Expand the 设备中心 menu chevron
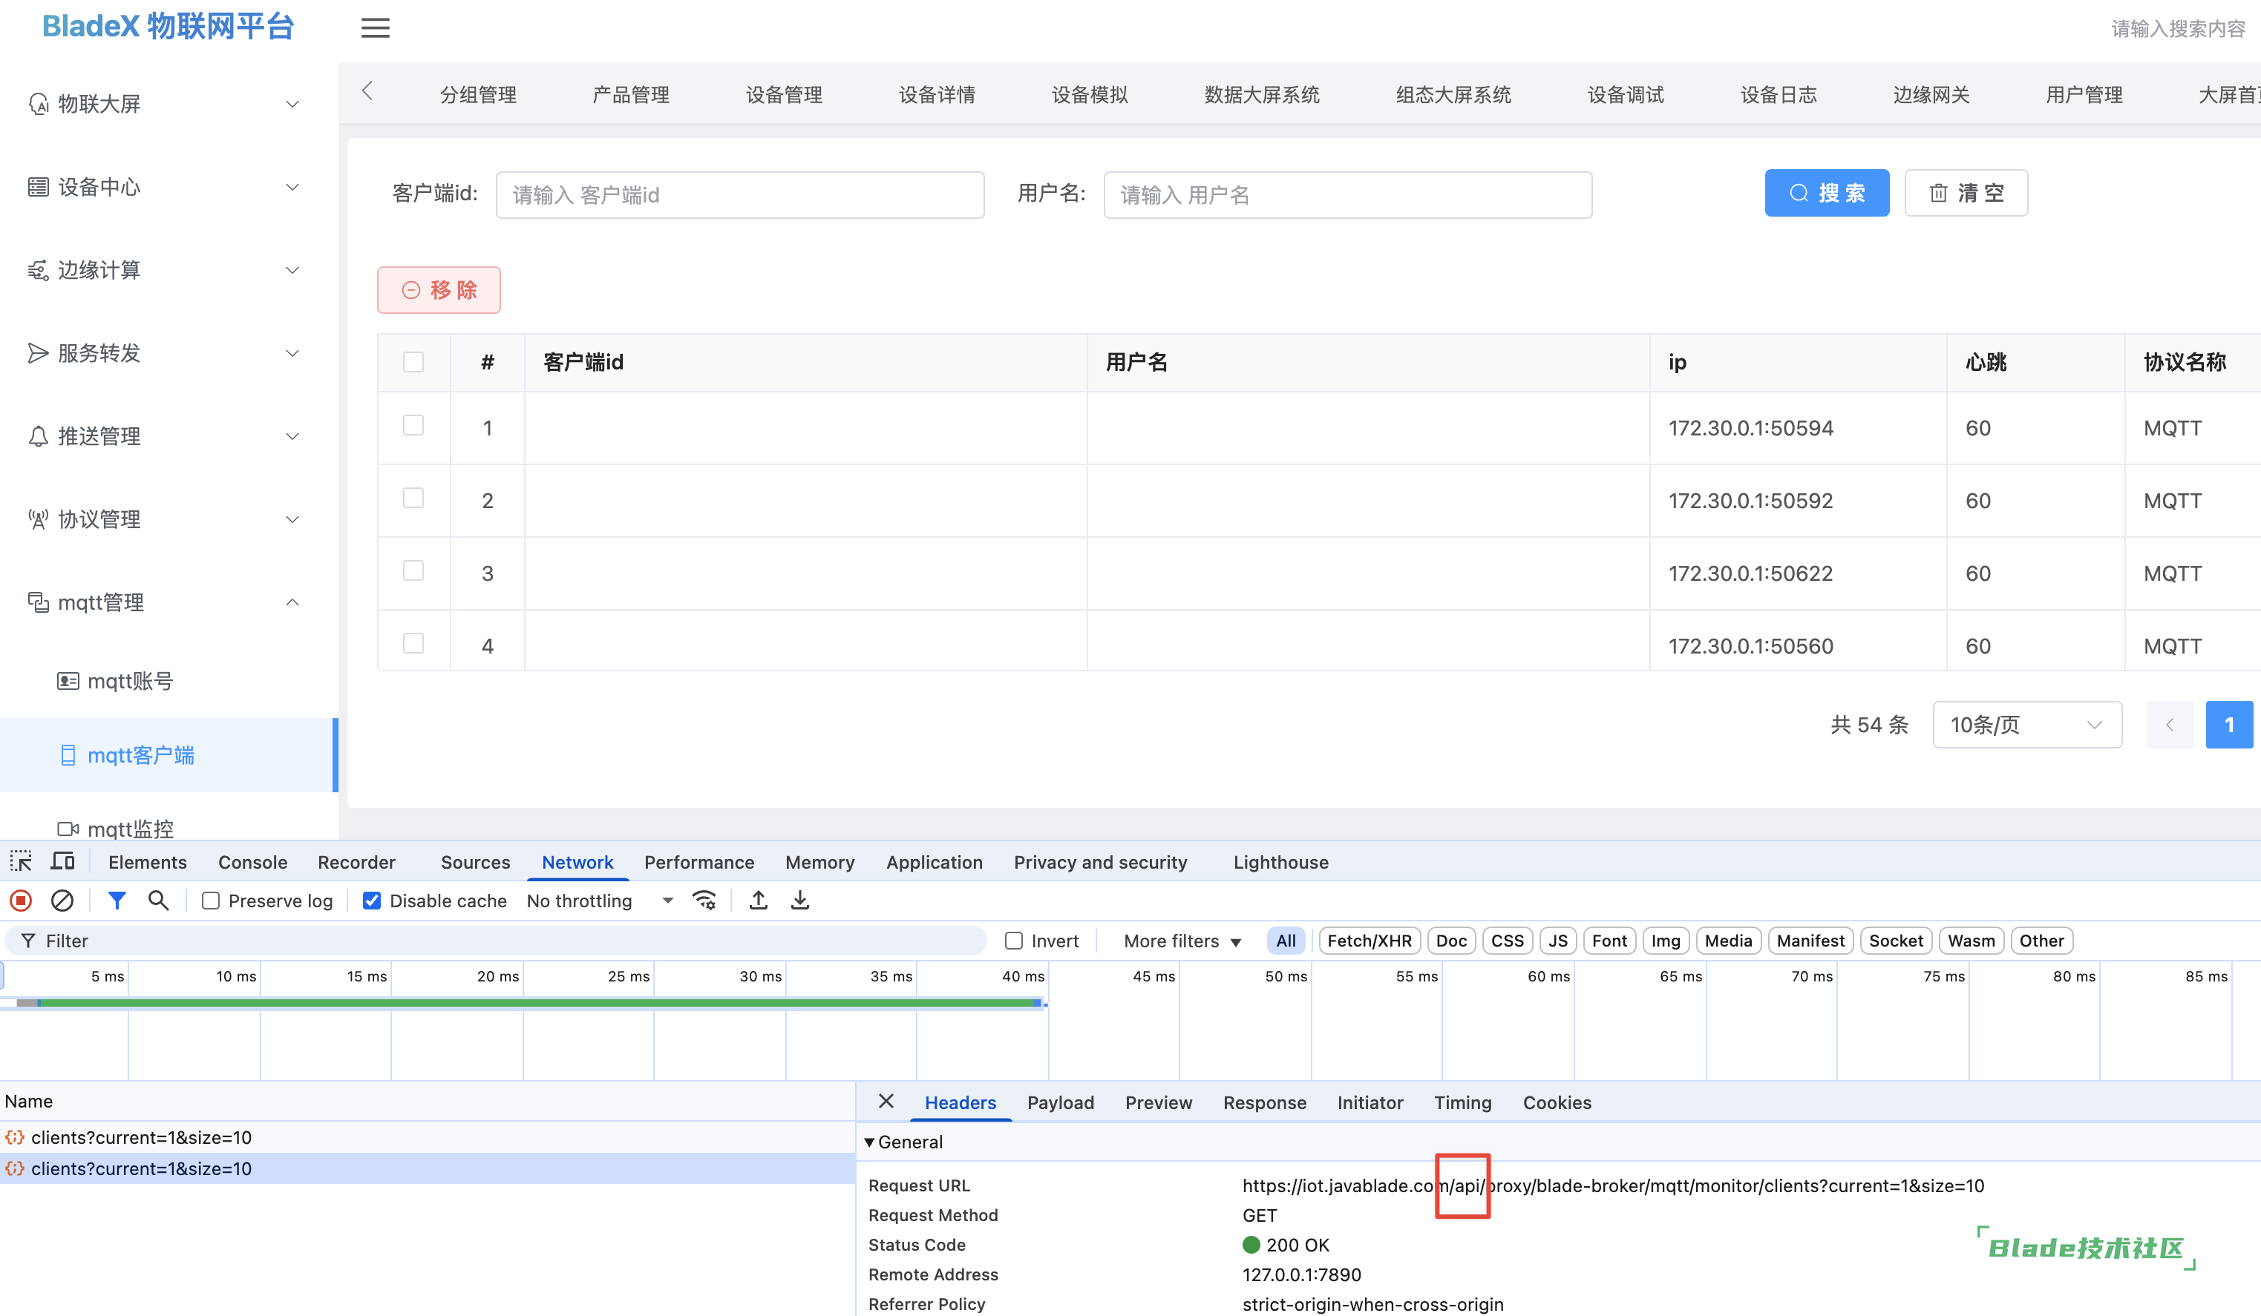Viewport: 2261px width, 1316px height. 292,186
